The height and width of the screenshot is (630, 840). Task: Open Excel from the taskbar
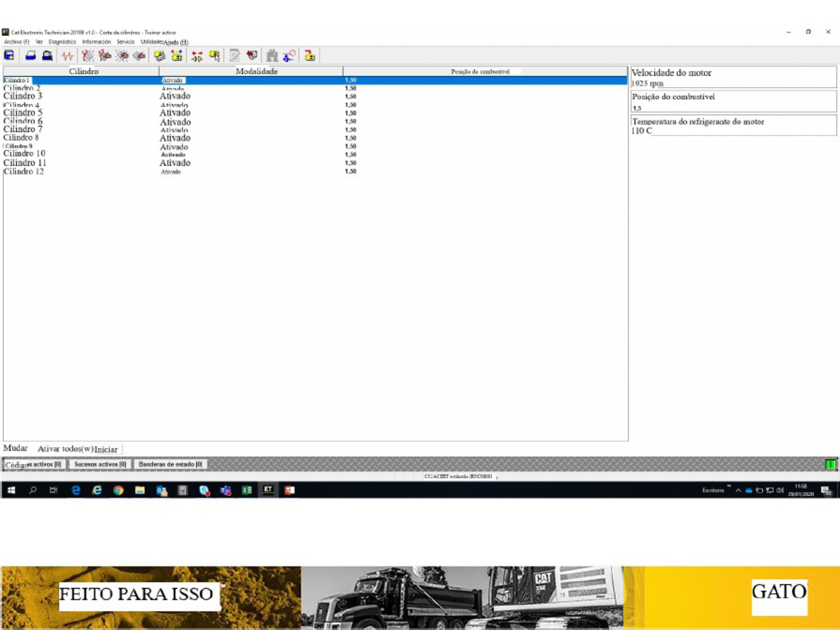[247, 490]
